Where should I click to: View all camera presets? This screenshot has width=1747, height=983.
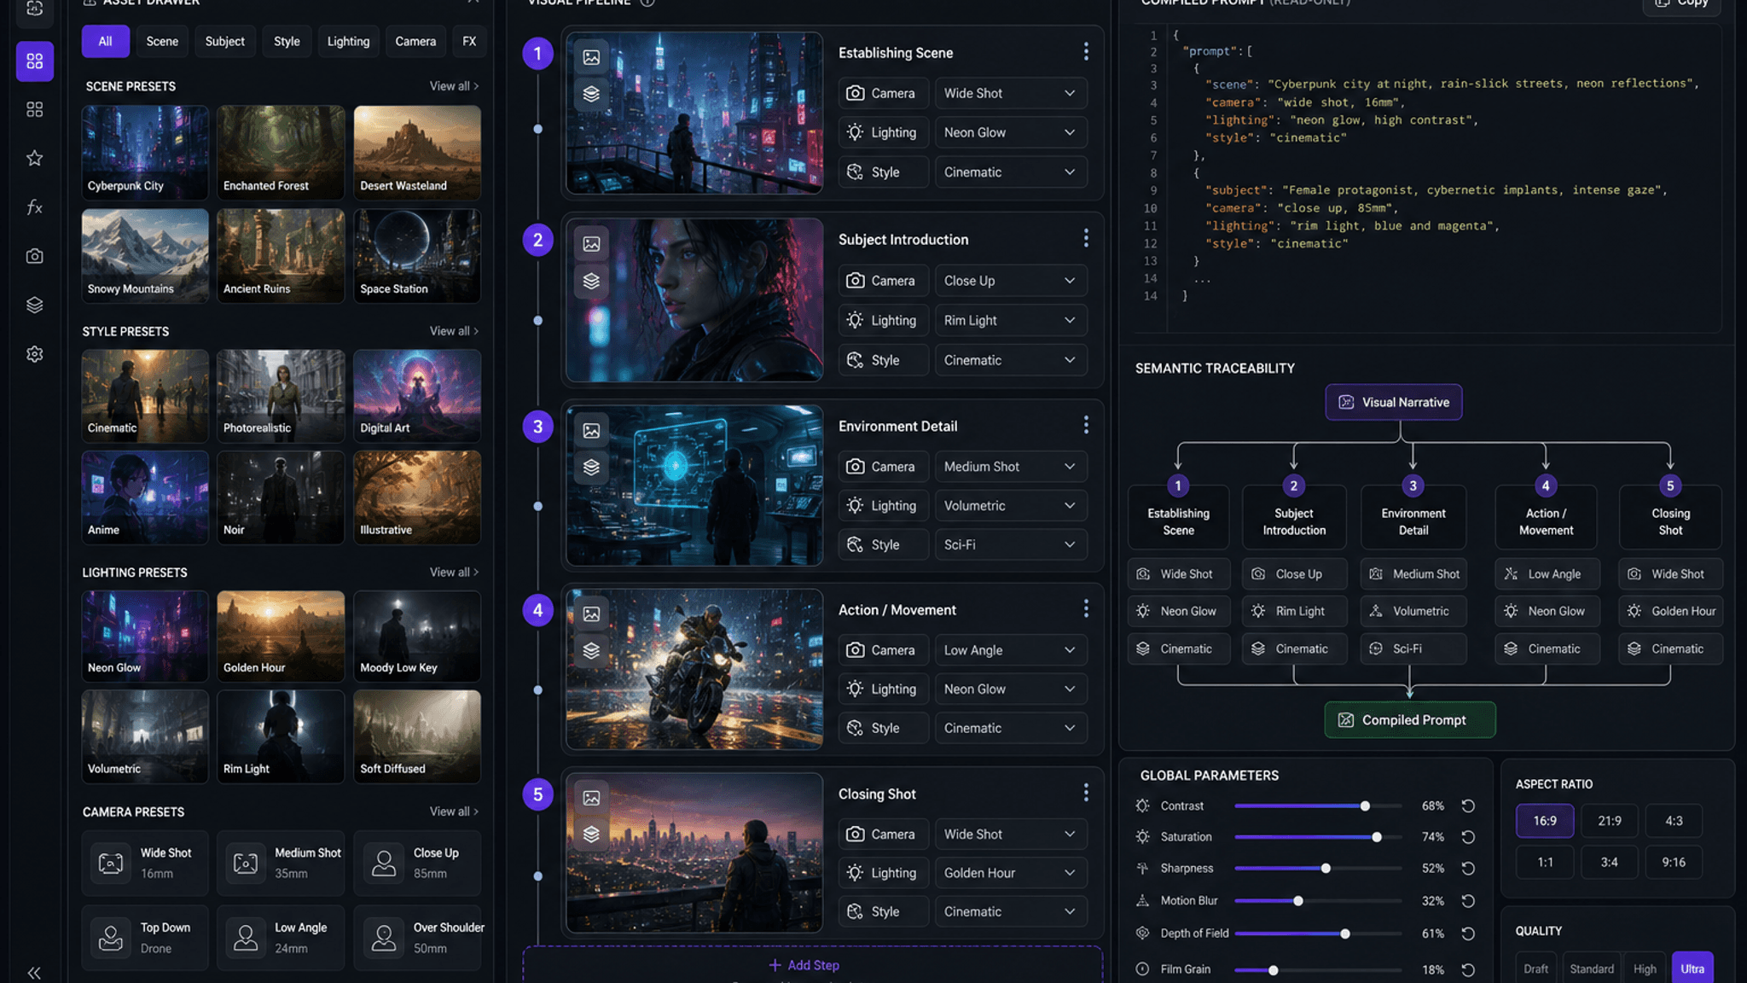coord(454,811)
